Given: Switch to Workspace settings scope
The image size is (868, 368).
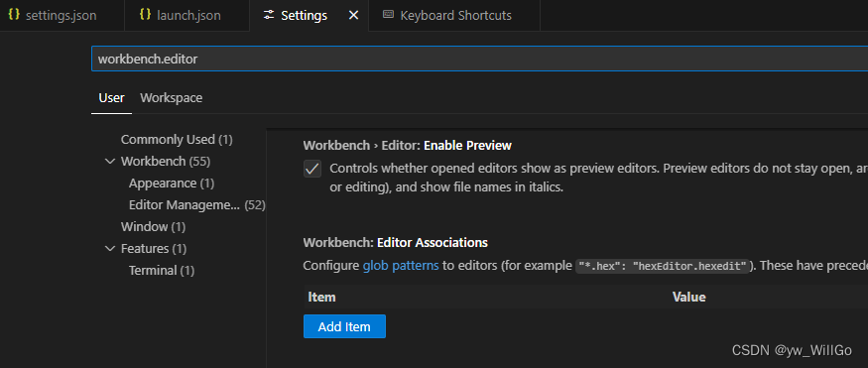Looking at the screenshot, I should [x=171, y=98].
